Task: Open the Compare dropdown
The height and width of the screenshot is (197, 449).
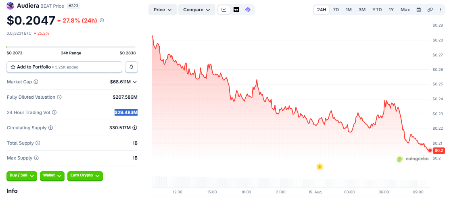Action: (197, 10)
